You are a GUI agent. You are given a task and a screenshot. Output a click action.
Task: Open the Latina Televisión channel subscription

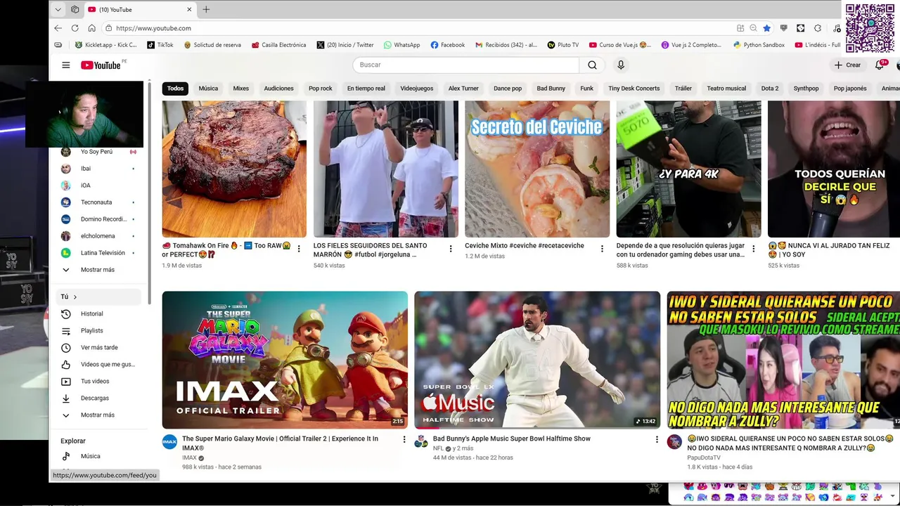(x=98, y=253)
